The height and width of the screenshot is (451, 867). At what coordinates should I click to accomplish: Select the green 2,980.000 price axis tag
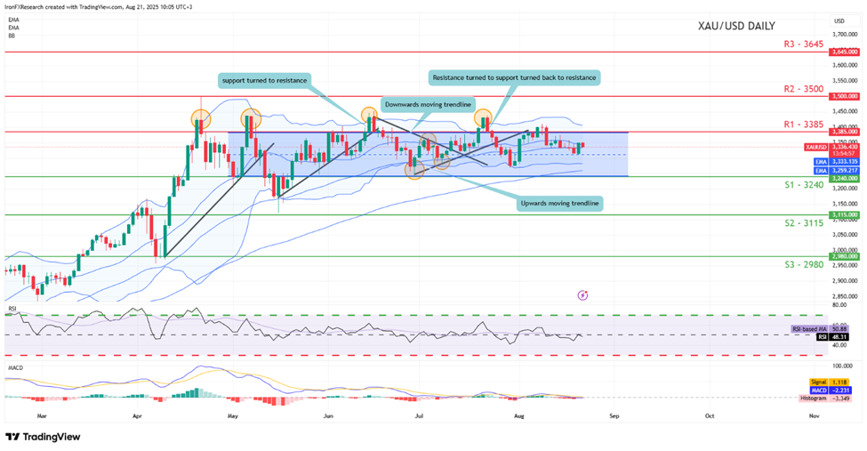tap(845, 256)
